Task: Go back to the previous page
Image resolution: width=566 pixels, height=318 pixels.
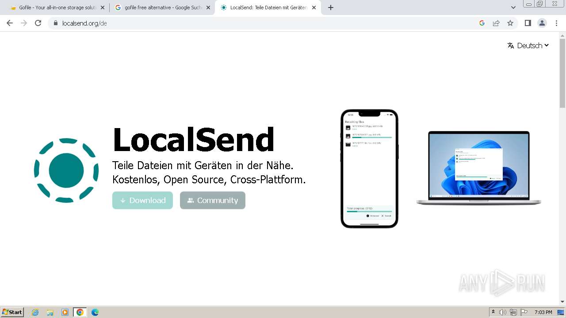Action: (x=10, y=23)
